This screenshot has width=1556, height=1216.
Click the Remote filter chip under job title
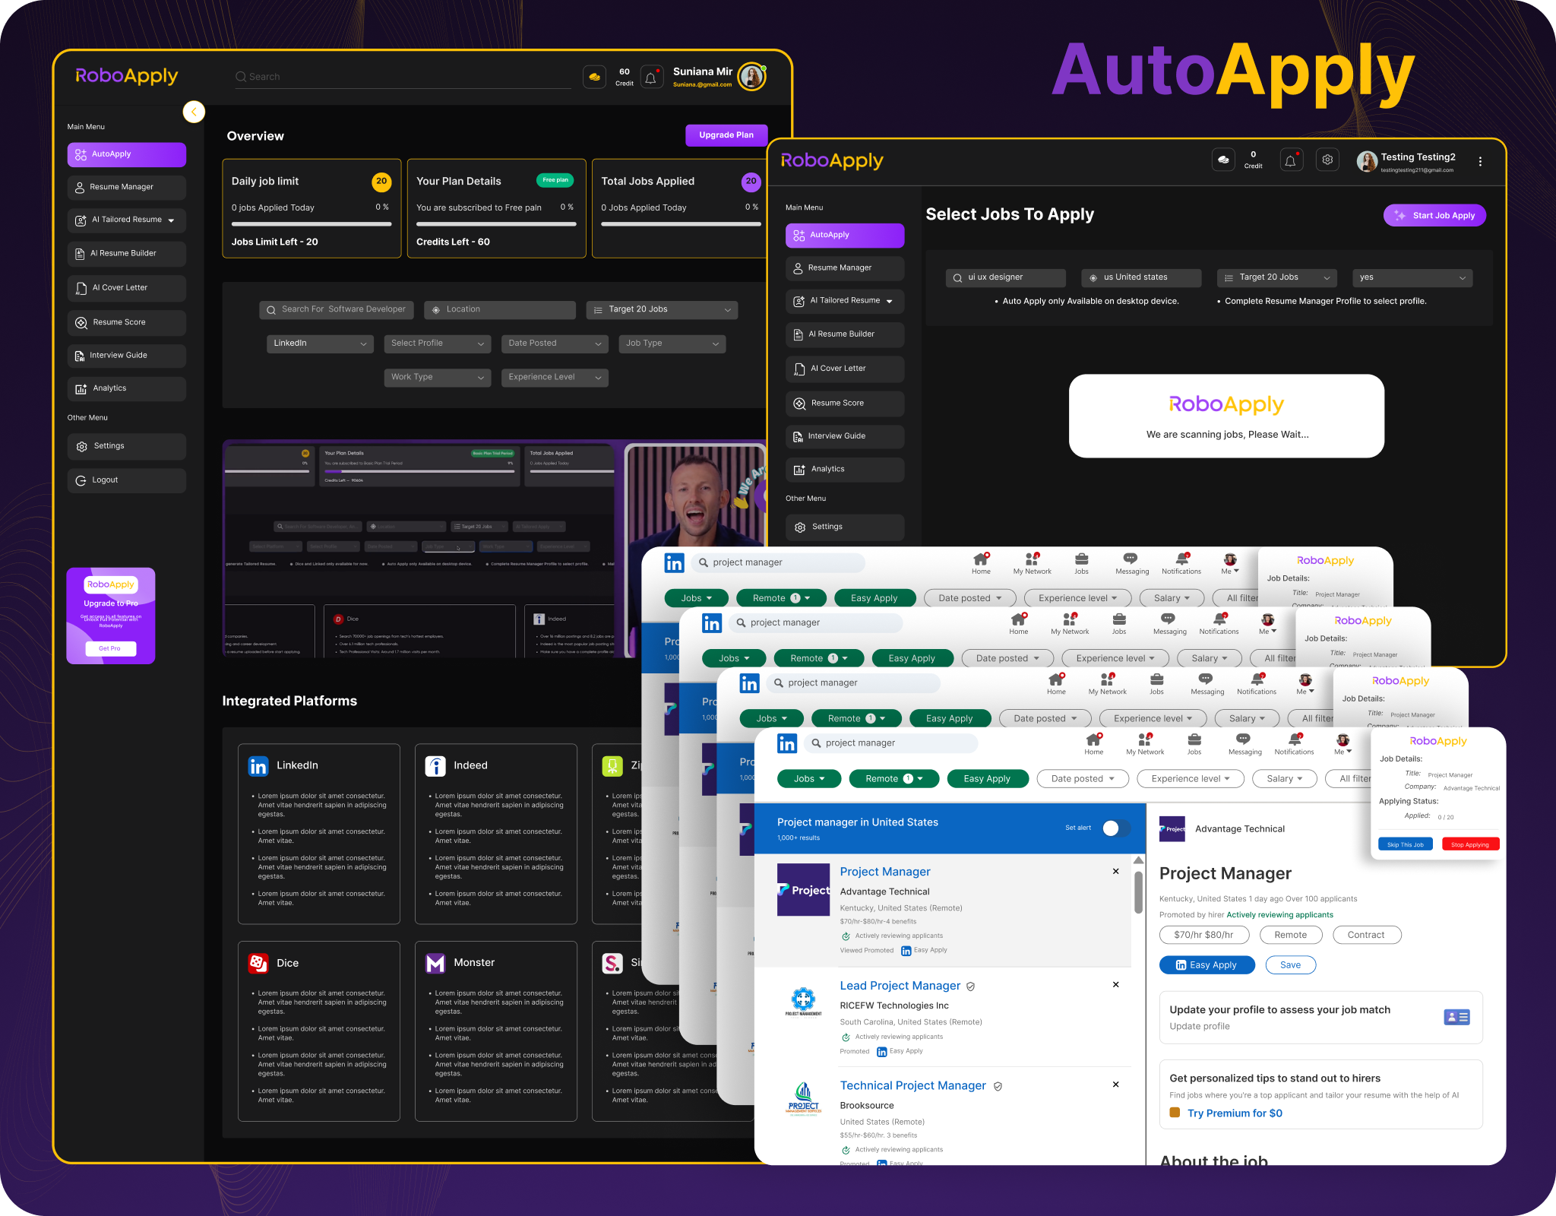[x=1290, y=935]
